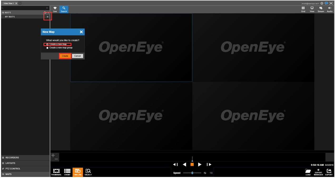The height and width of the screenshot is (178, 335).
Task: Open the Export Manager
Action: 318,172
